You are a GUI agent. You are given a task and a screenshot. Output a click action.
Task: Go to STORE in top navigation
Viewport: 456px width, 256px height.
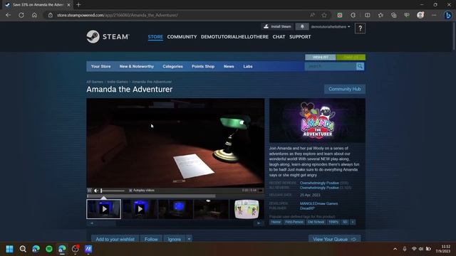point(155,37)
